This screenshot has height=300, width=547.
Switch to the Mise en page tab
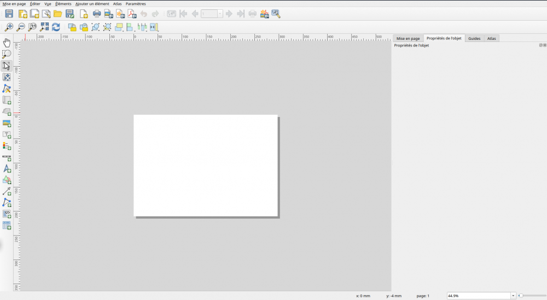[408, 38]
